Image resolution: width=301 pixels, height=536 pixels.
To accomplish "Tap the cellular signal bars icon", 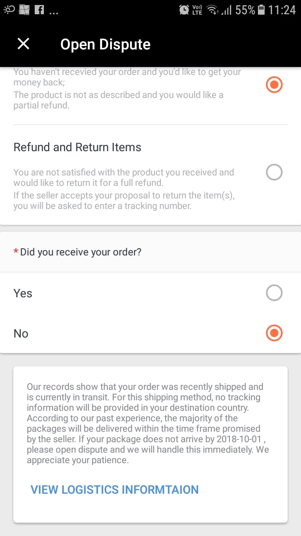I will pos(226,10).
